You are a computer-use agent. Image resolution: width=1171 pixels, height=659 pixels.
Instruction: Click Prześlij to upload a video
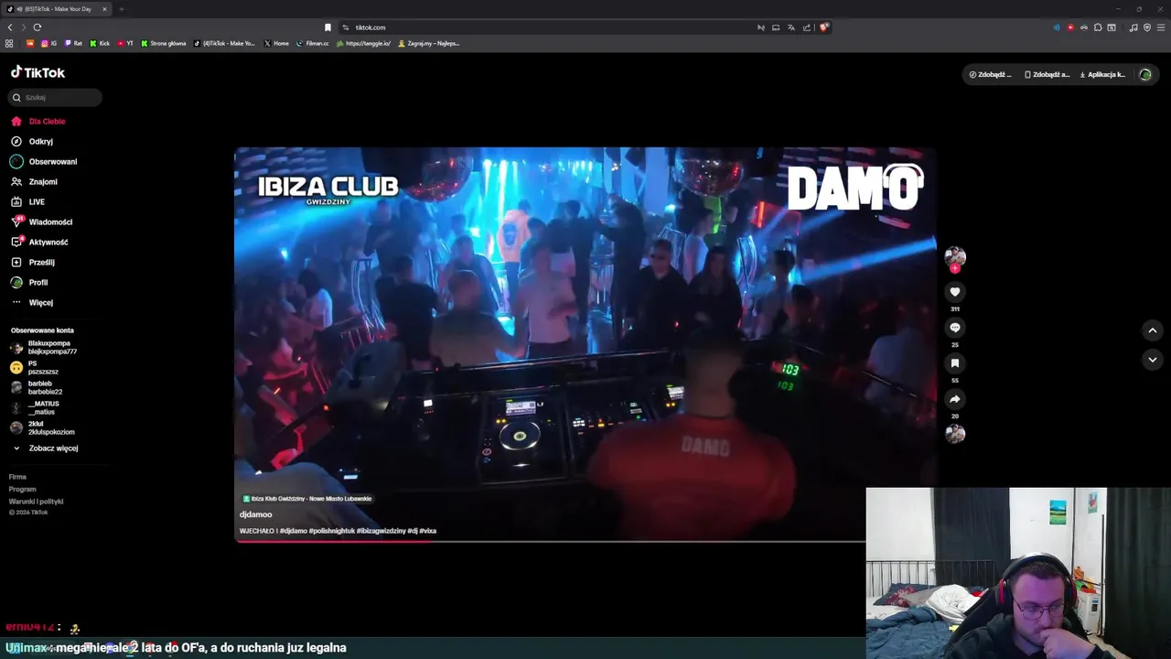tap(33, 262)
